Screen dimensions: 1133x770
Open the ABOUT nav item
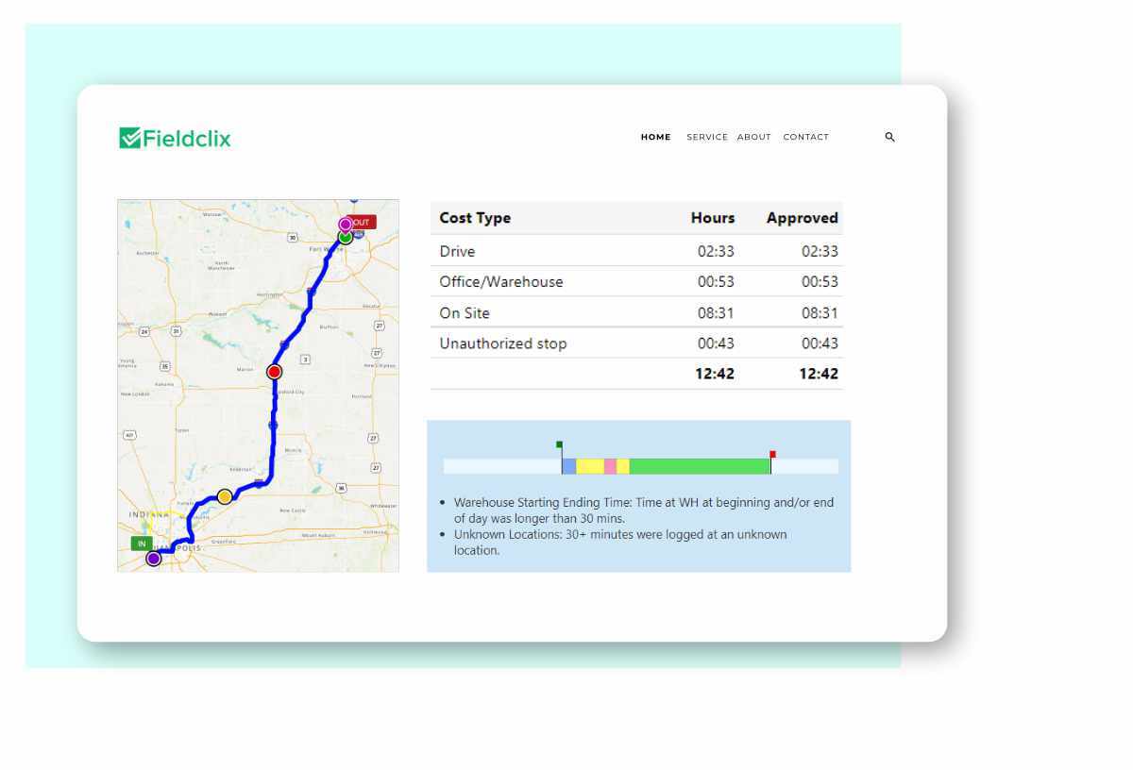[x=754, y=137]
